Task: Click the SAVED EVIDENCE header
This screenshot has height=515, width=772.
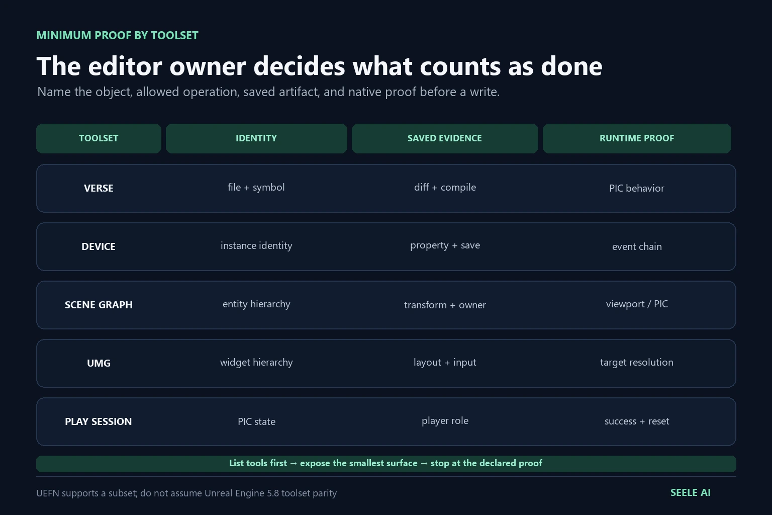Action: coord(445,138)
